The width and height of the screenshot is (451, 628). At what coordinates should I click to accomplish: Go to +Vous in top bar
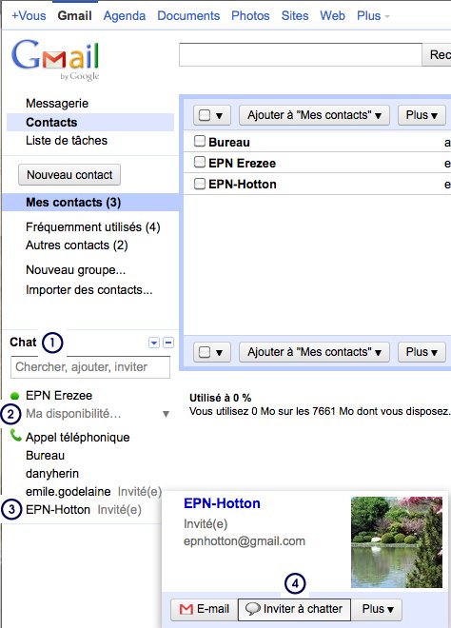tap(29, 15)
